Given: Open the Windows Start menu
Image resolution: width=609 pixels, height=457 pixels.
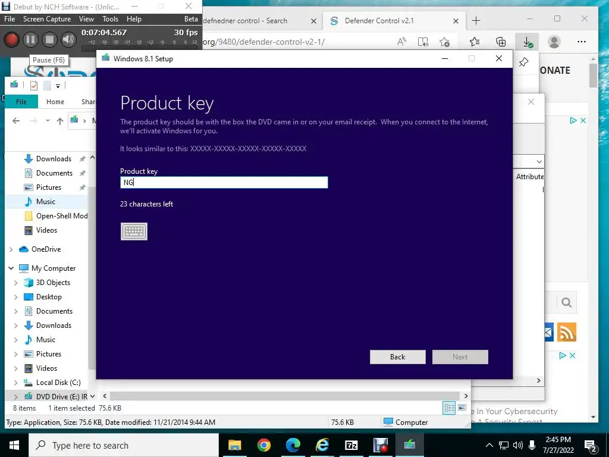Looking at the screenshot, I should (14, 445).
